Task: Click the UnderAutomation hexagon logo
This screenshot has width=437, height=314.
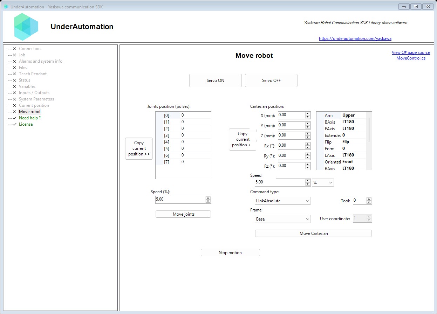Action: coord(26,27)
